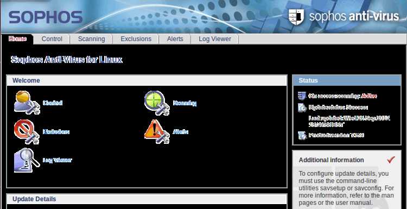Open the Scanning crosshair icon
This screenshot has height=209, width=407.
pos(157,103)
